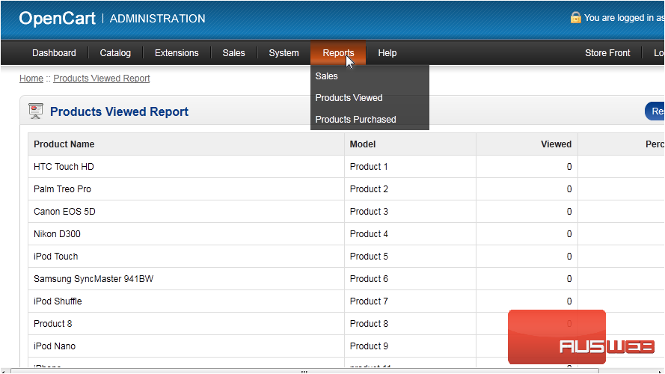Click the HTC Touch HD row
Screen dimensions: 665x374
pyautogui.click(x=346, y=167)
